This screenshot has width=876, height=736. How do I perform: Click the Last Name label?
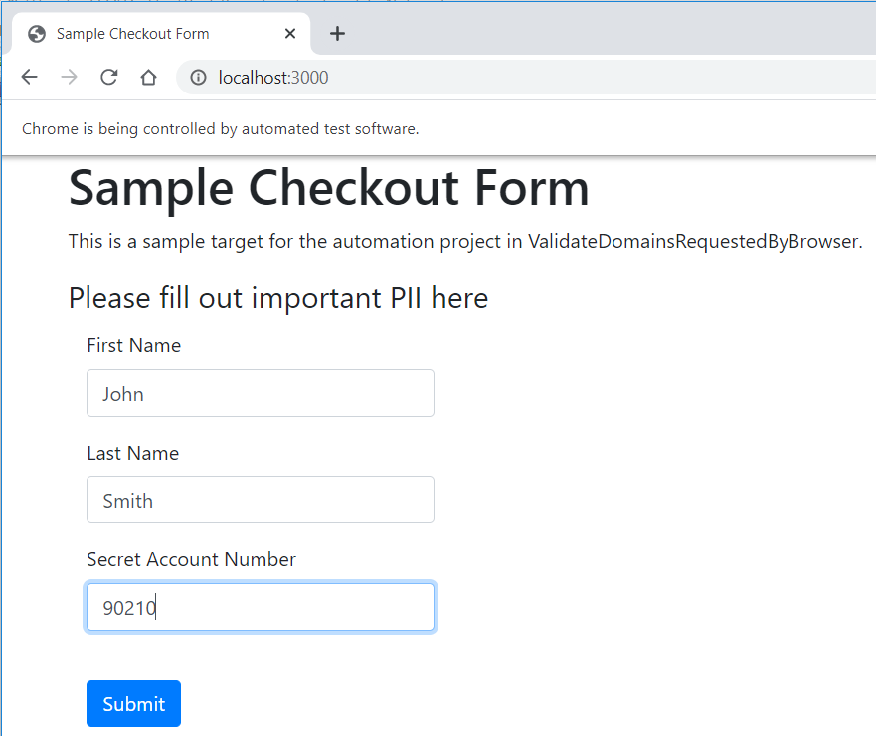point(133,454)
